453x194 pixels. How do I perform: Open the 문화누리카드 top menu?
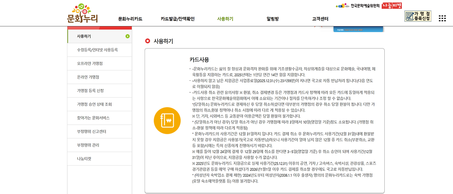click(x=130, y=19)
